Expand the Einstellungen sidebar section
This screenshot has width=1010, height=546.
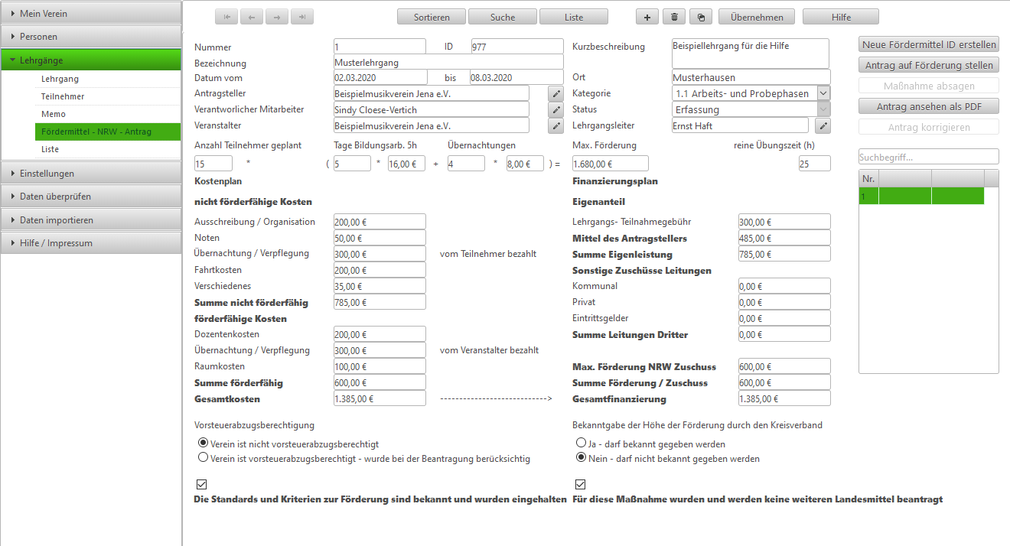click(91, 173)
